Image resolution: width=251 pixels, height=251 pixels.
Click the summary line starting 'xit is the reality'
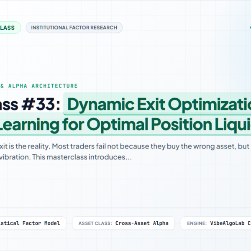point(125,146)
